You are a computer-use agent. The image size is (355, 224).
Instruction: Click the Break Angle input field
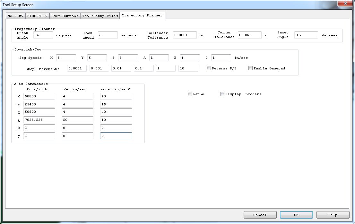click(43, 35)
